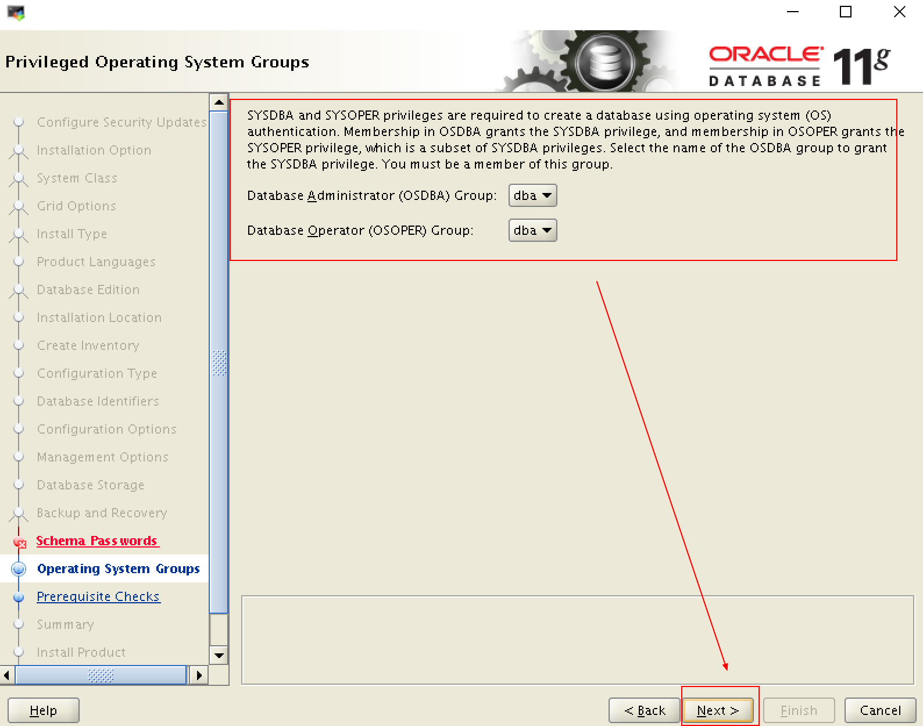Image resolution: width=923 pixels, height=726 pixels.
Task: Open the Database Operator (OSOPER) Group dropdown
Action: tap(532, 231)
